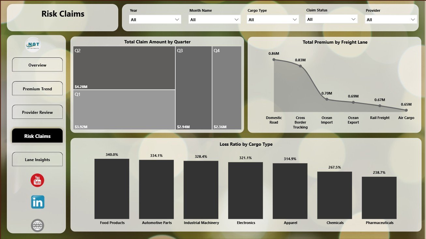Viewport: 426px width, 239px height.
Task: Click the 'Loss Ratio by Cargo Type' title
Action: coord(246,144)
